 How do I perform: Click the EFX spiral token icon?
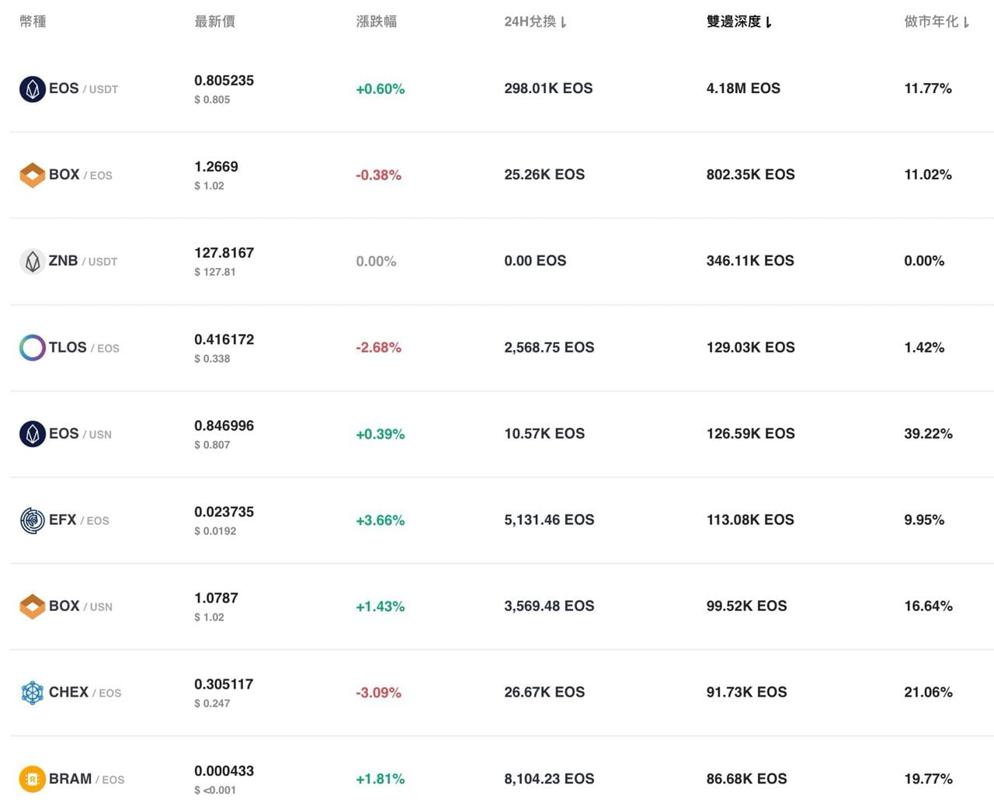tap(33, 519)
